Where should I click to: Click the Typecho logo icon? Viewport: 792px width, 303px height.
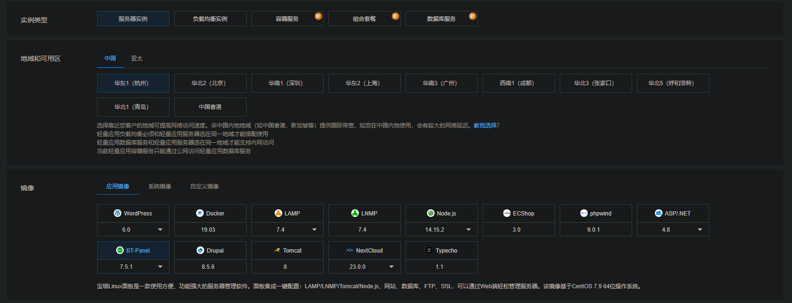coord(429,250)
